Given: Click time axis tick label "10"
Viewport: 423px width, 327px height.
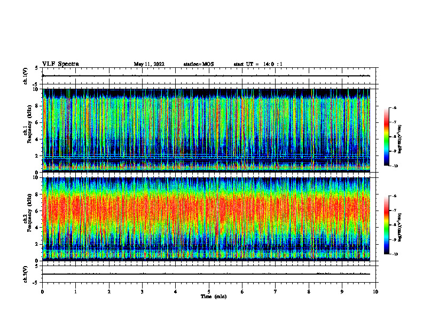Looking at the screenshot, I should point(375,292).
